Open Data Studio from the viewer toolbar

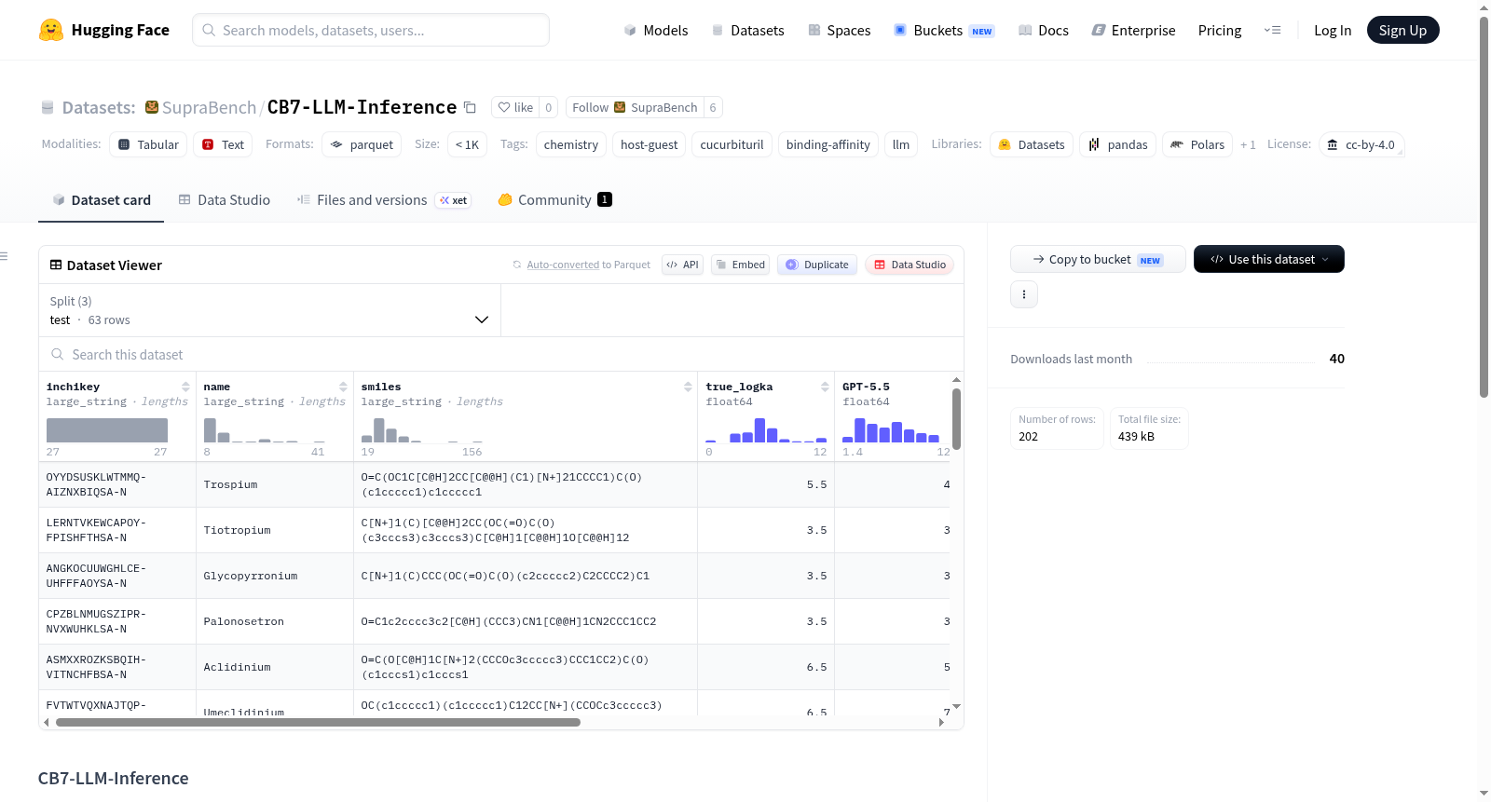910,265
